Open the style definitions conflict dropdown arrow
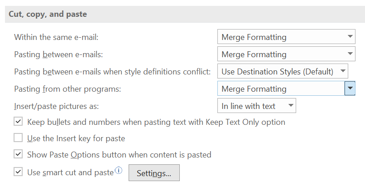Image resolution: width=365 pixels, height=187 pixels. coord(343,71)
